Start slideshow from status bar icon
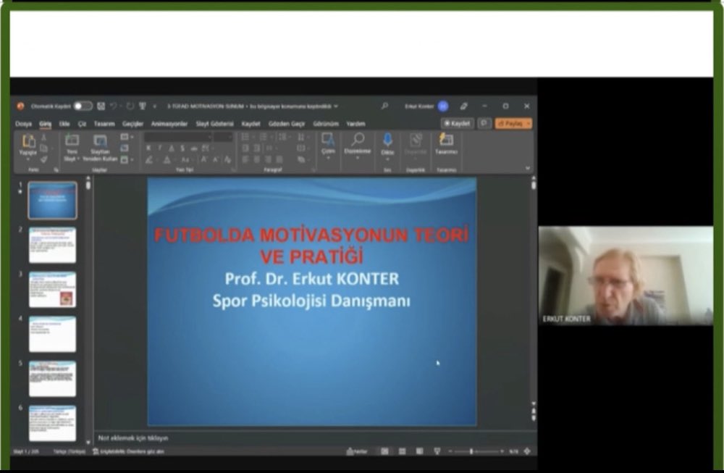Image resolution: width=724 pixels, height=473 pixels. tap(437, 451)
